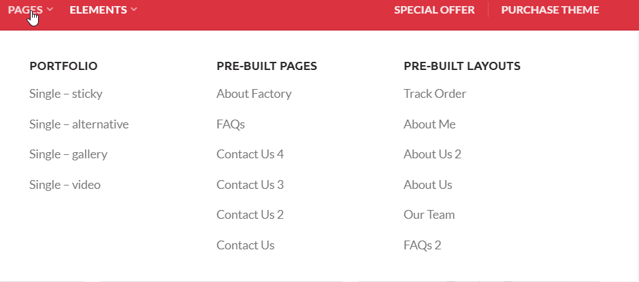Navigate to FAQs page
The width and height of the screenshot is (639, 282).
tap(231, 124)
